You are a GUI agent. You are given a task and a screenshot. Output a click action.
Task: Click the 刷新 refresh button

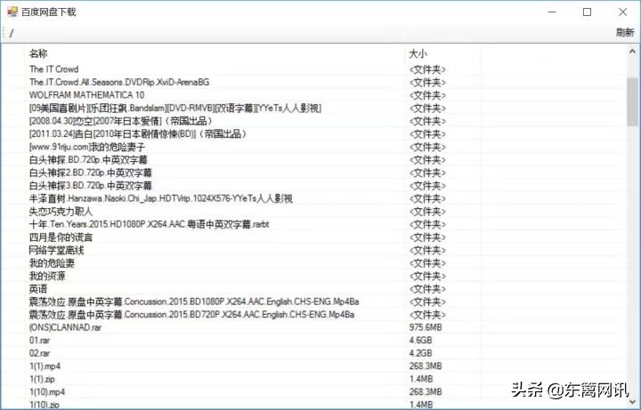(x=625, y=32)
